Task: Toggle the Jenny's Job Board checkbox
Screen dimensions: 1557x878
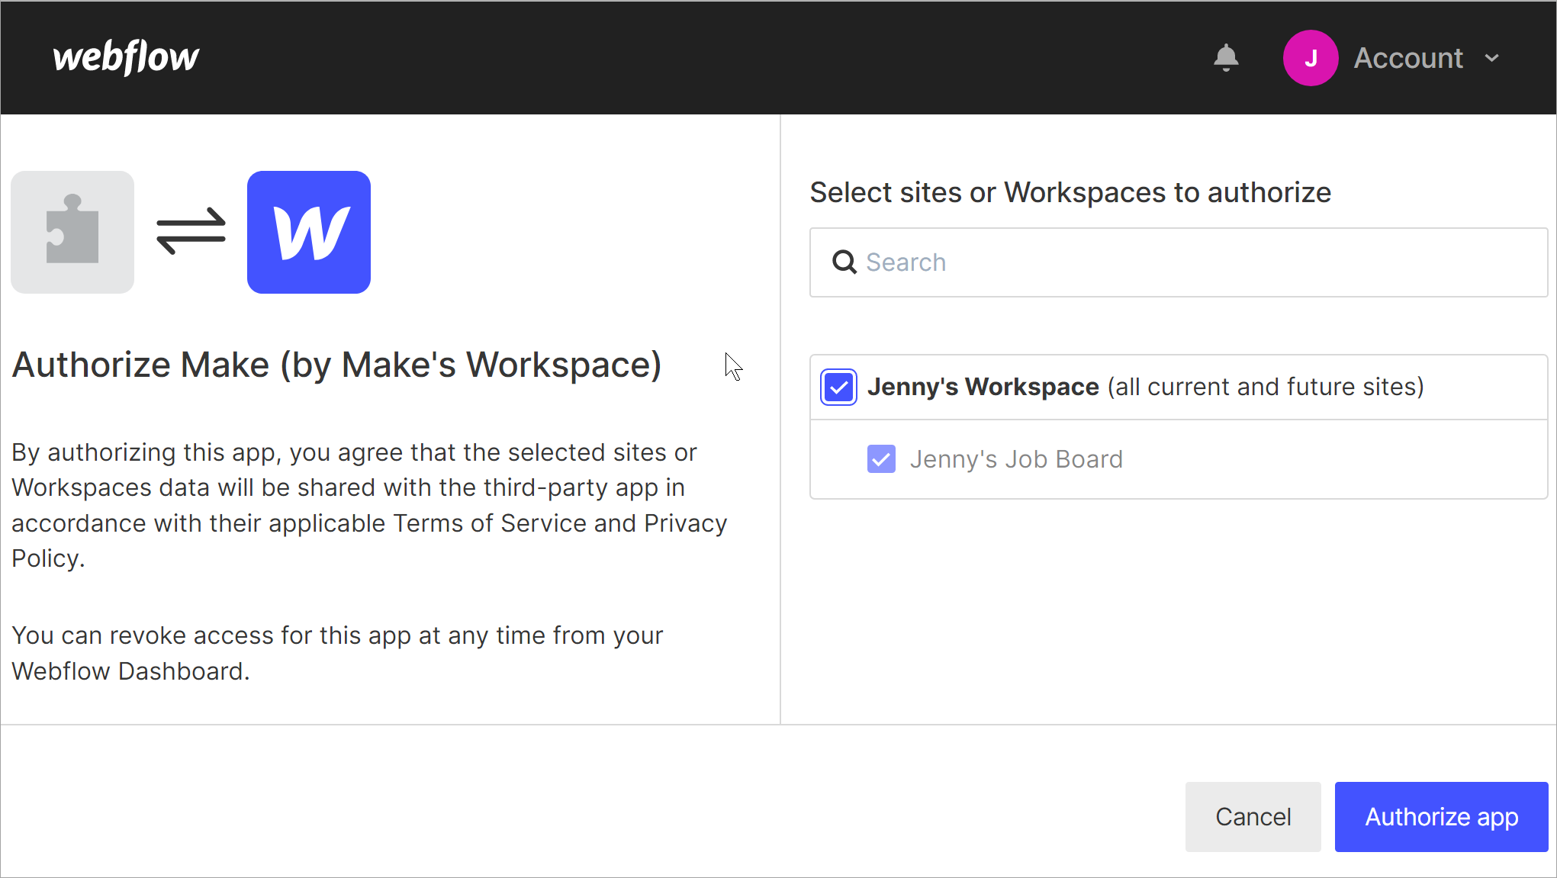Action: point(881,459)
